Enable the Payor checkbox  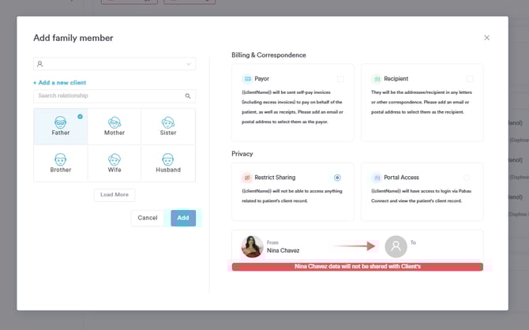pyautogui.click(x=340, y=79)
